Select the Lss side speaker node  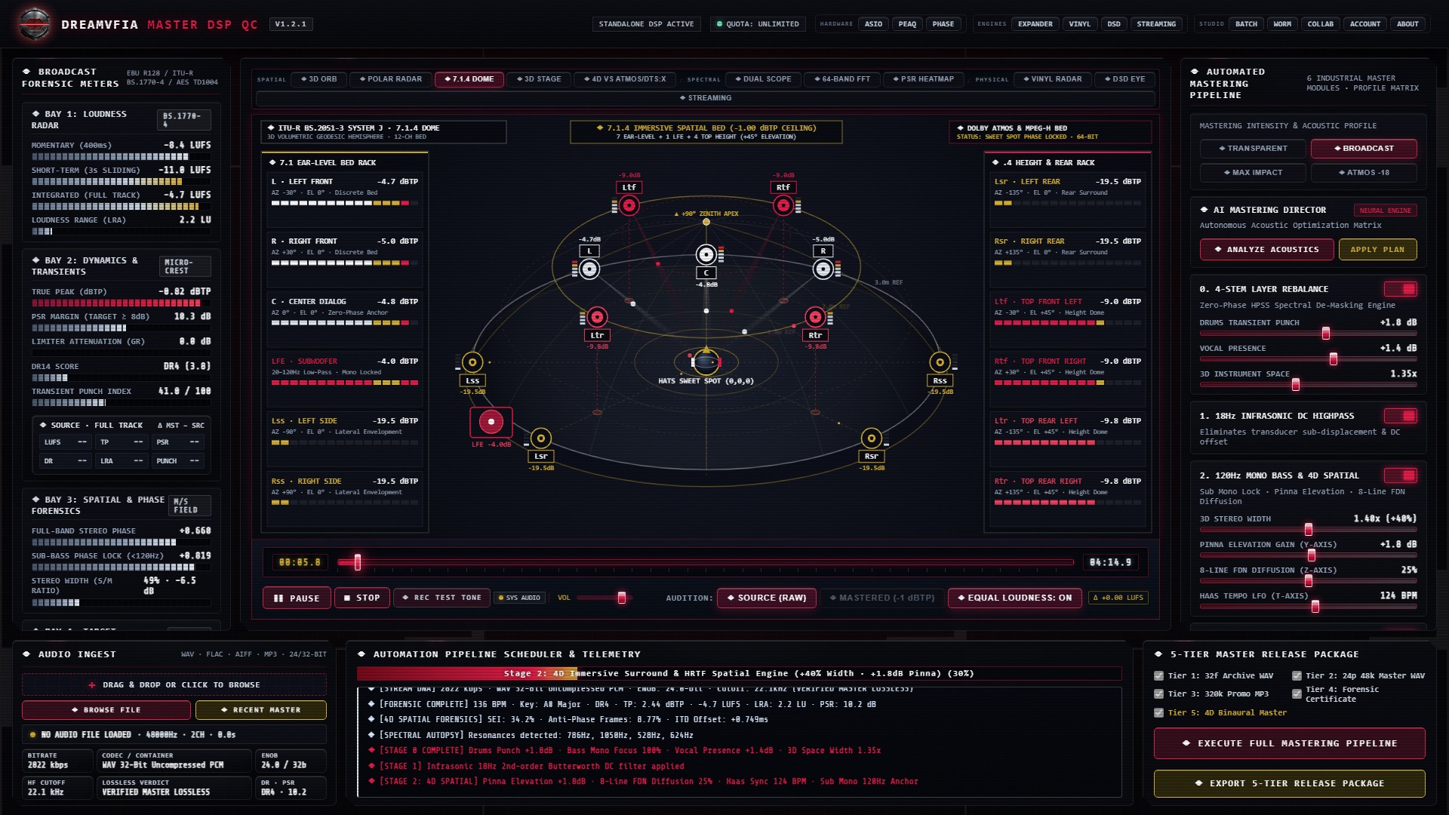click(x=472, y=362)
